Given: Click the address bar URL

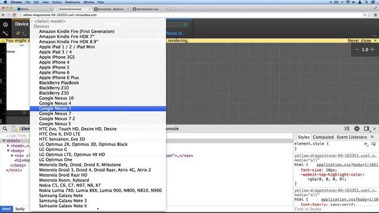Looking at the screenshot, I should click(60, 15).
